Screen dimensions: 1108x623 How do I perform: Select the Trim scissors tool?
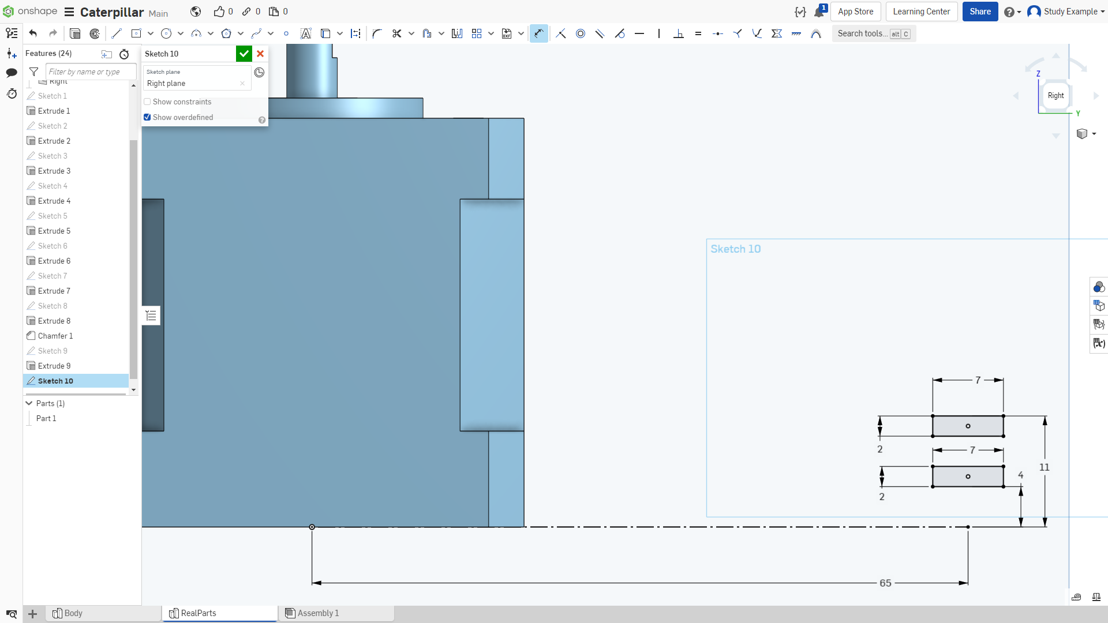click(397, 33)
